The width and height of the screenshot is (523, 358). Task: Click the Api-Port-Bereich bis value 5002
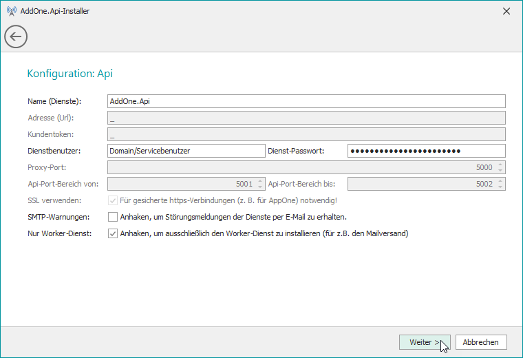pyautogui.click(x=484, y=184)
